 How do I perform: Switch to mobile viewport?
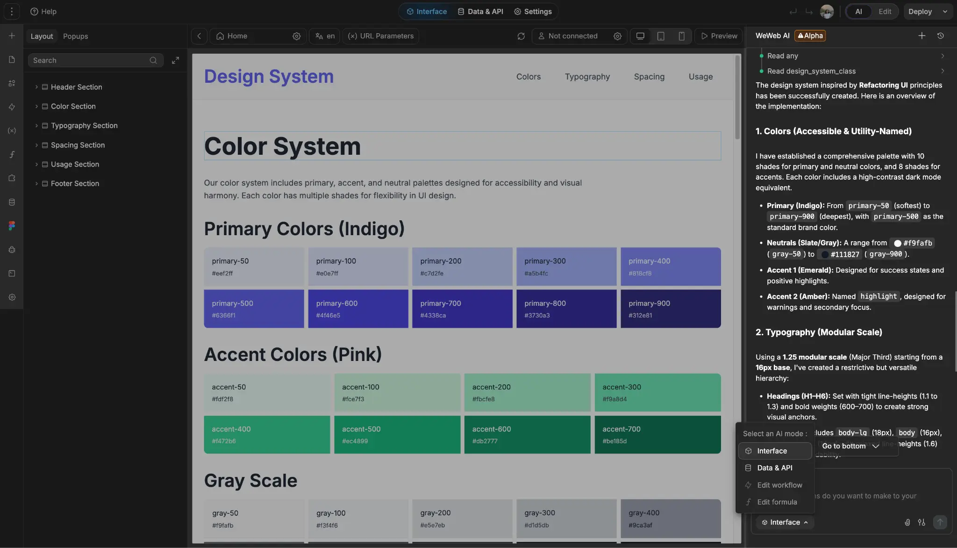point(681,36)
